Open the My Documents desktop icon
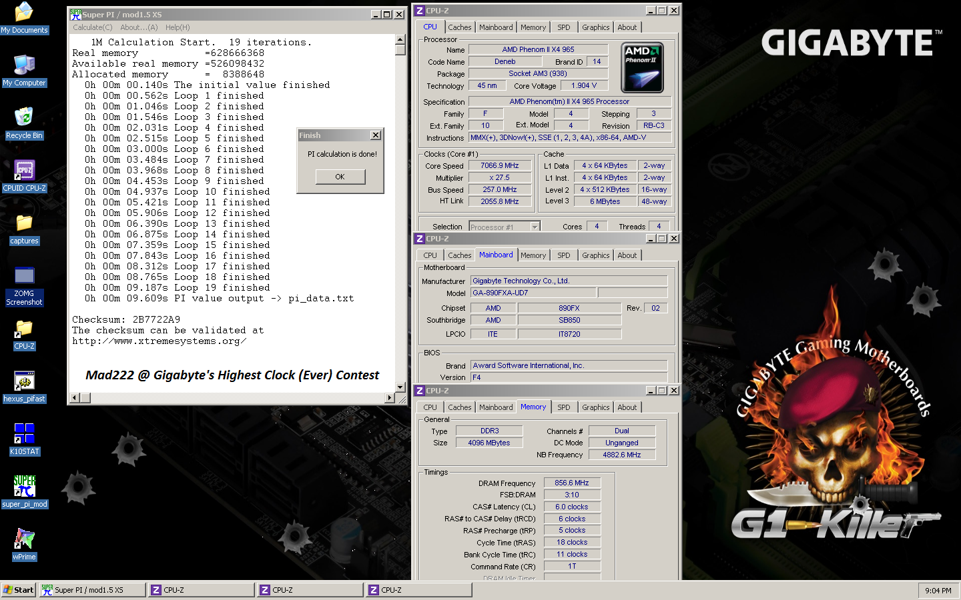Viewport: 961px width, 600px height. point(24,18)
